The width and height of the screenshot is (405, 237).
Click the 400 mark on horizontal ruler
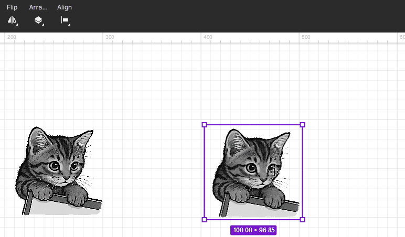click(x=208, y=37)
